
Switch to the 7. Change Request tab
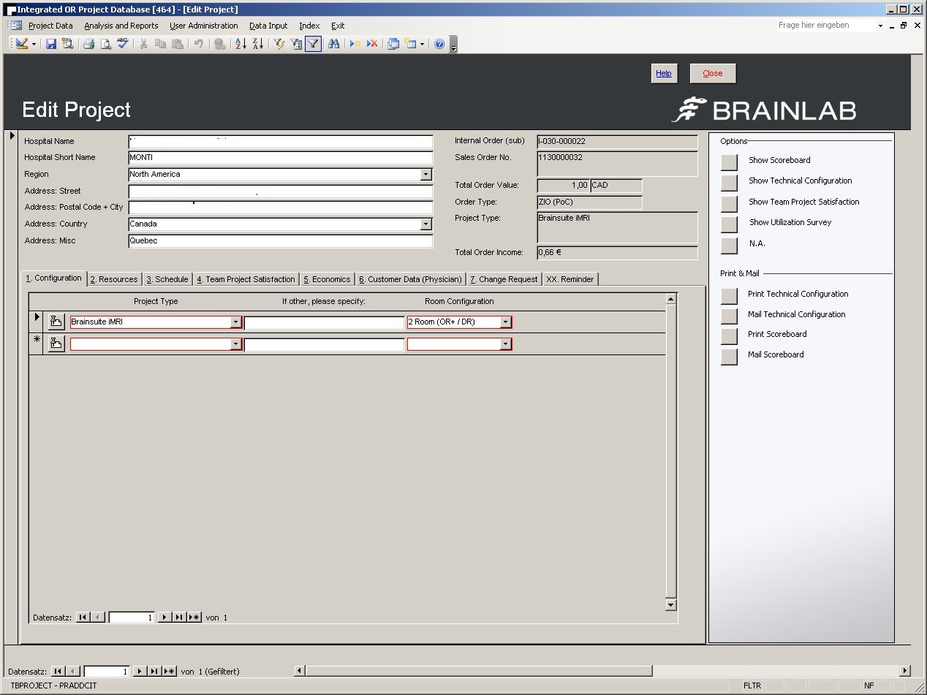coord(504,279)
